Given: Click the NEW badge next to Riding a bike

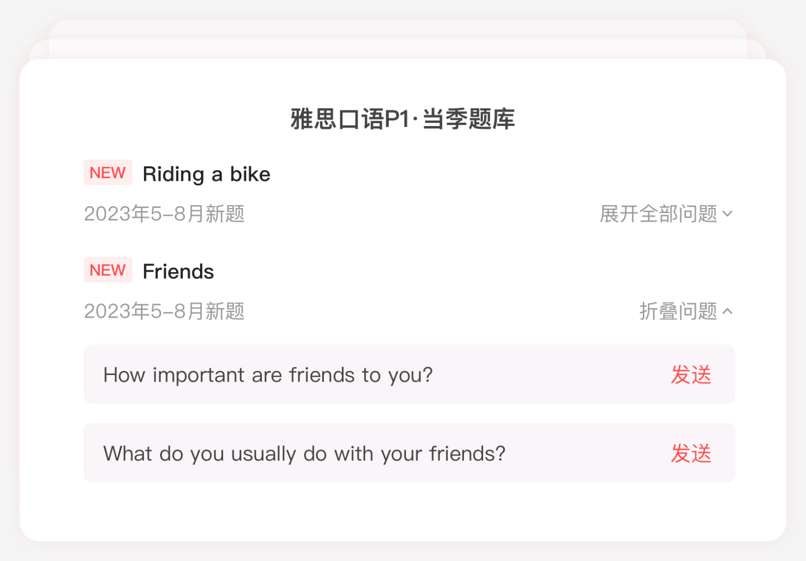Looking at the screenshot, I should coord(108,172).
